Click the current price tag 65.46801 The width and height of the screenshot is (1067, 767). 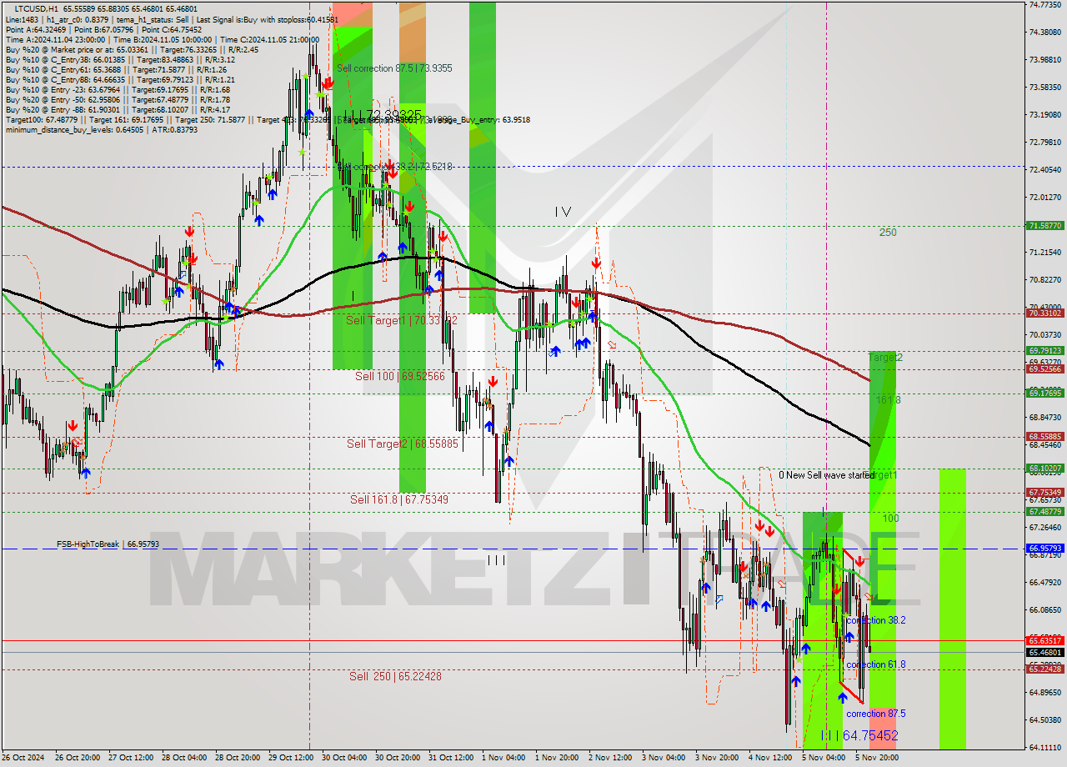[1044, 653]
